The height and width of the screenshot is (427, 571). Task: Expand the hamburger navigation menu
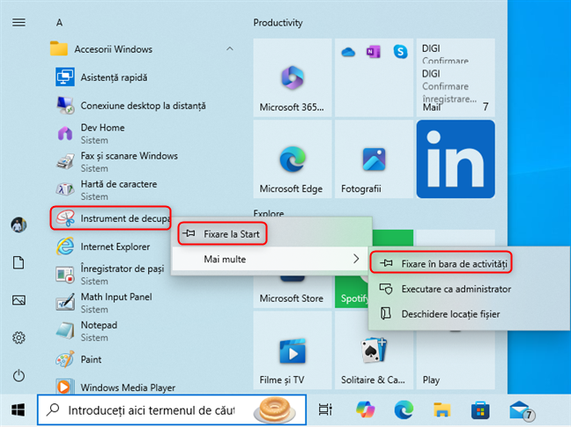tap(19, 22)
